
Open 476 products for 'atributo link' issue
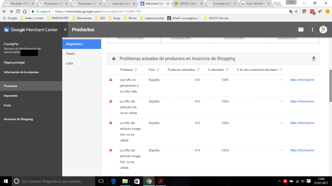click(197, 101)
